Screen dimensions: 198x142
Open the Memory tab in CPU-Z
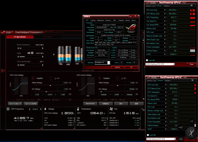pyautogui.click(x=108, y=20)
